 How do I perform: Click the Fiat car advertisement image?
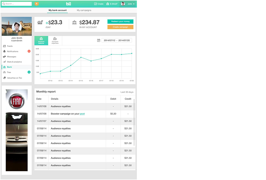point(17,142)
